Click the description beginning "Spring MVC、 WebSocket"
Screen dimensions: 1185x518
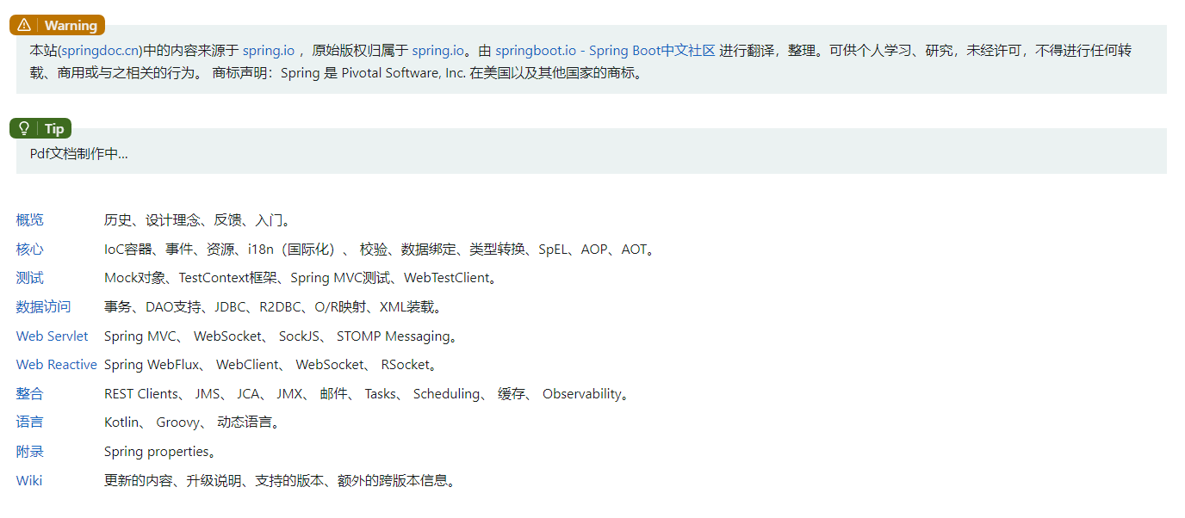pos(281,336)
